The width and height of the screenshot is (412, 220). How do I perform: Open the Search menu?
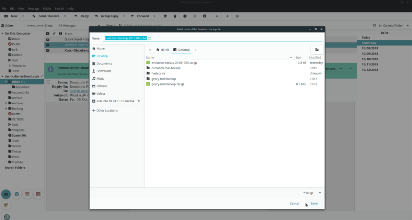[59, 8]
